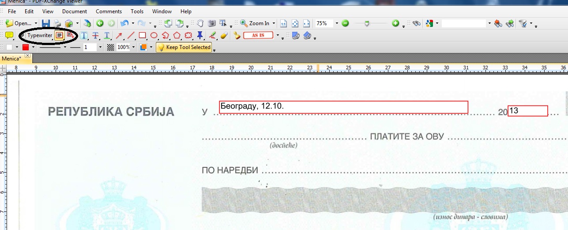Open the View menu
The width and height of the screenshot is (568, 230).
(x=48, y=11)
